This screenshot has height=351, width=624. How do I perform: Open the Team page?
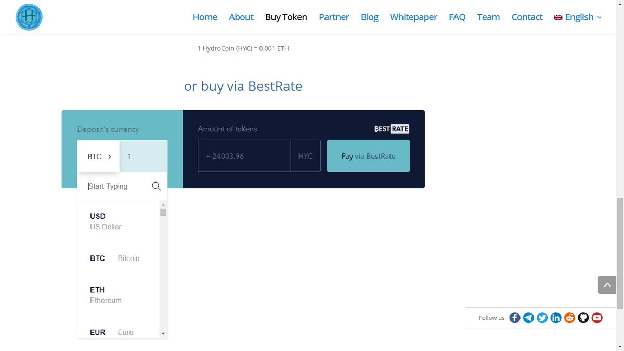tap(488, 17)
